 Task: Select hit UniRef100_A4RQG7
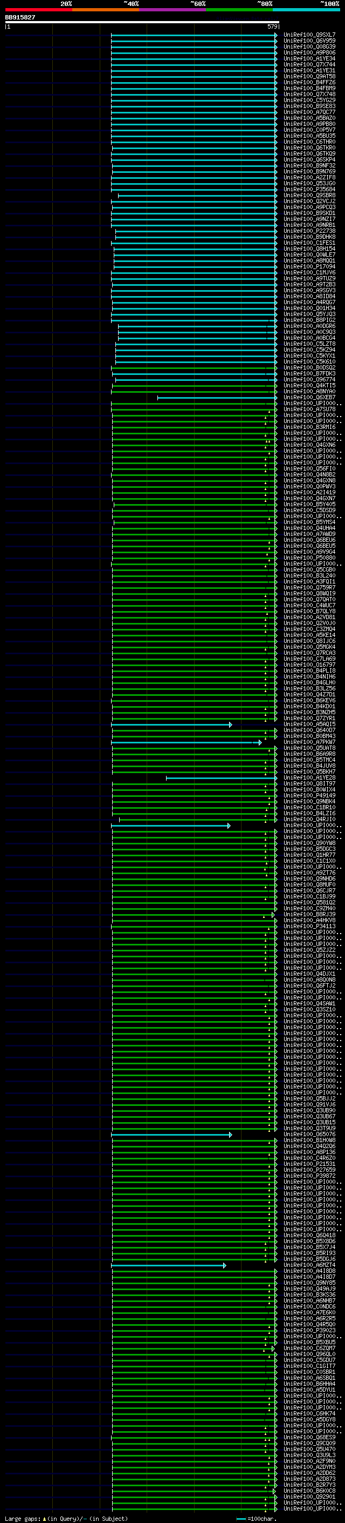tap(309, 302)
